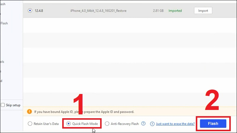Click the Import button for firmware 12.4.8
The height and width of the screenshot is (133, 237).
[x=203, y=11]
